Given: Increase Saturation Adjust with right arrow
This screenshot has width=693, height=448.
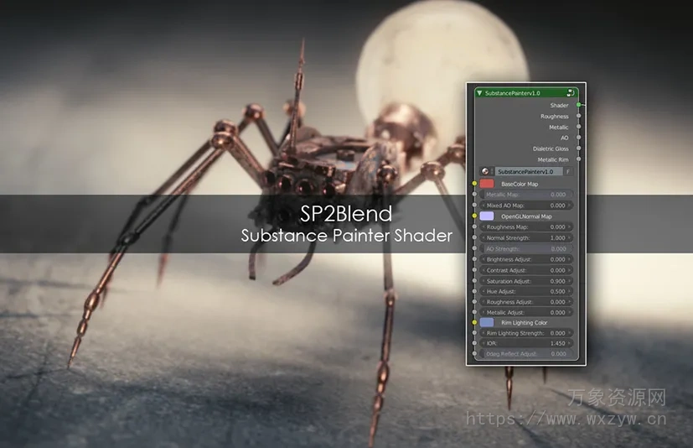Looking at the screenshot, I should coord(570,281).
